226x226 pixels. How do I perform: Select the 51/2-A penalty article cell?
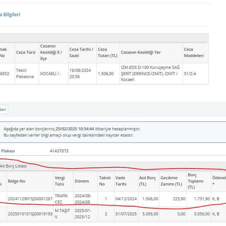(190, 74)
